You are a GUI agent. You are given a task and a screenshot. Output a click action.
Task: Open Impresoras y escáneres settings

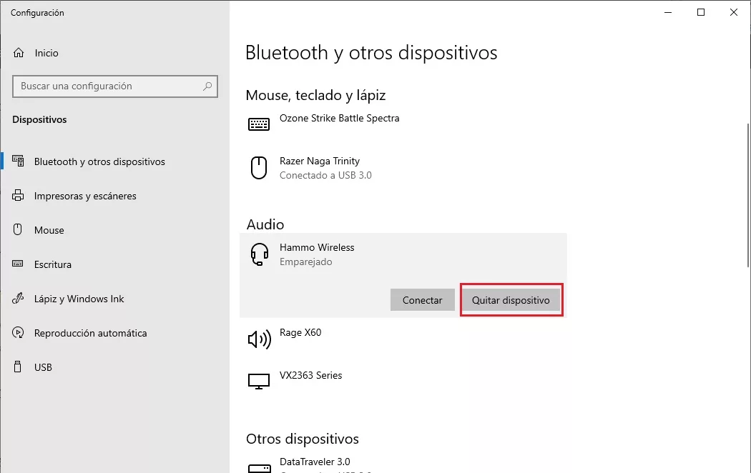84,196
